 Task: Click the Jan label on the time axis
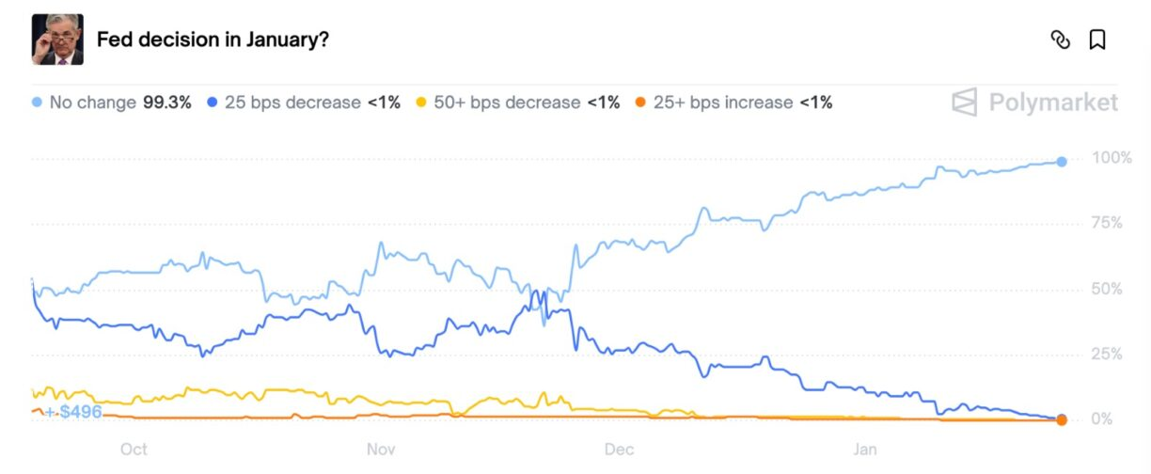coord(865,450)
